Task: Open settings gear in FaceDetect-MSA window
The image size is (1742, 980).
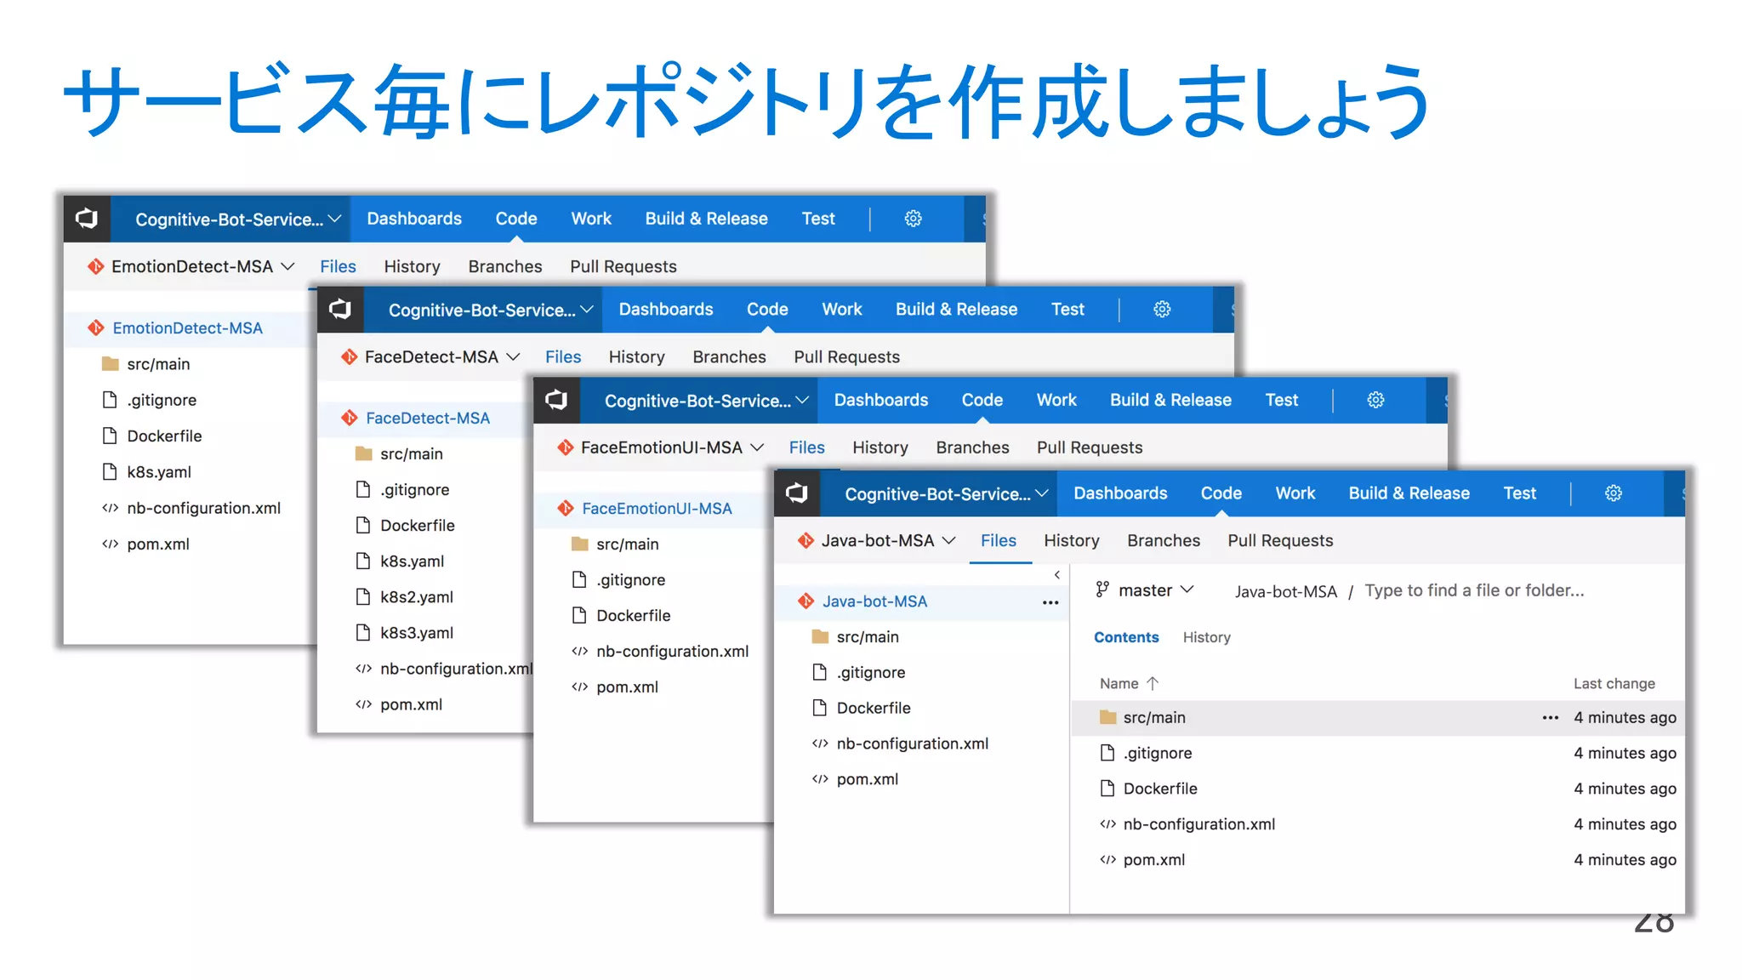Action: [x=1162, y=309]
